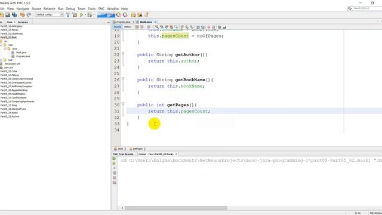Open the Refactor menu
Screen dimensions: 382x215
point(50,9)
